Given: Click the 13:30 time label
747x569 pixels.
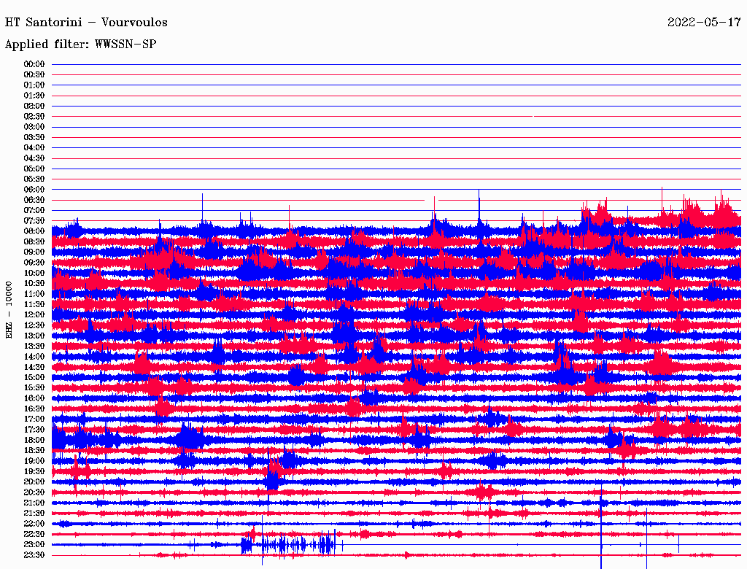Looking at the screenshot, I should click(34, 347).
